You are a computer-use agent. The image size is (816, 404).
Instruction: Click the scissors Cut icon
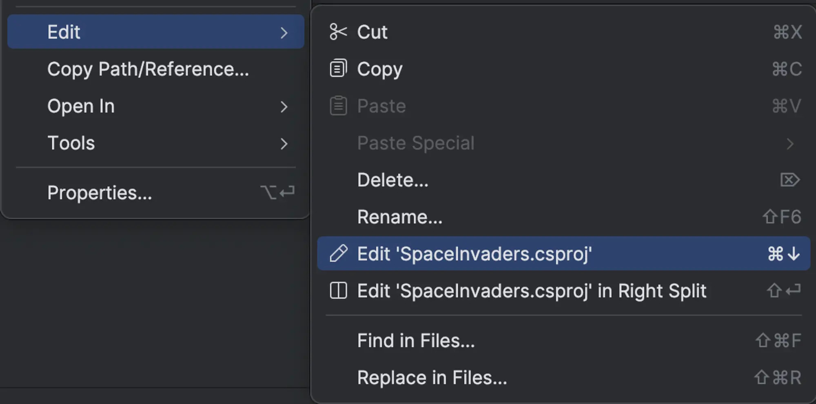click(338, 32)
